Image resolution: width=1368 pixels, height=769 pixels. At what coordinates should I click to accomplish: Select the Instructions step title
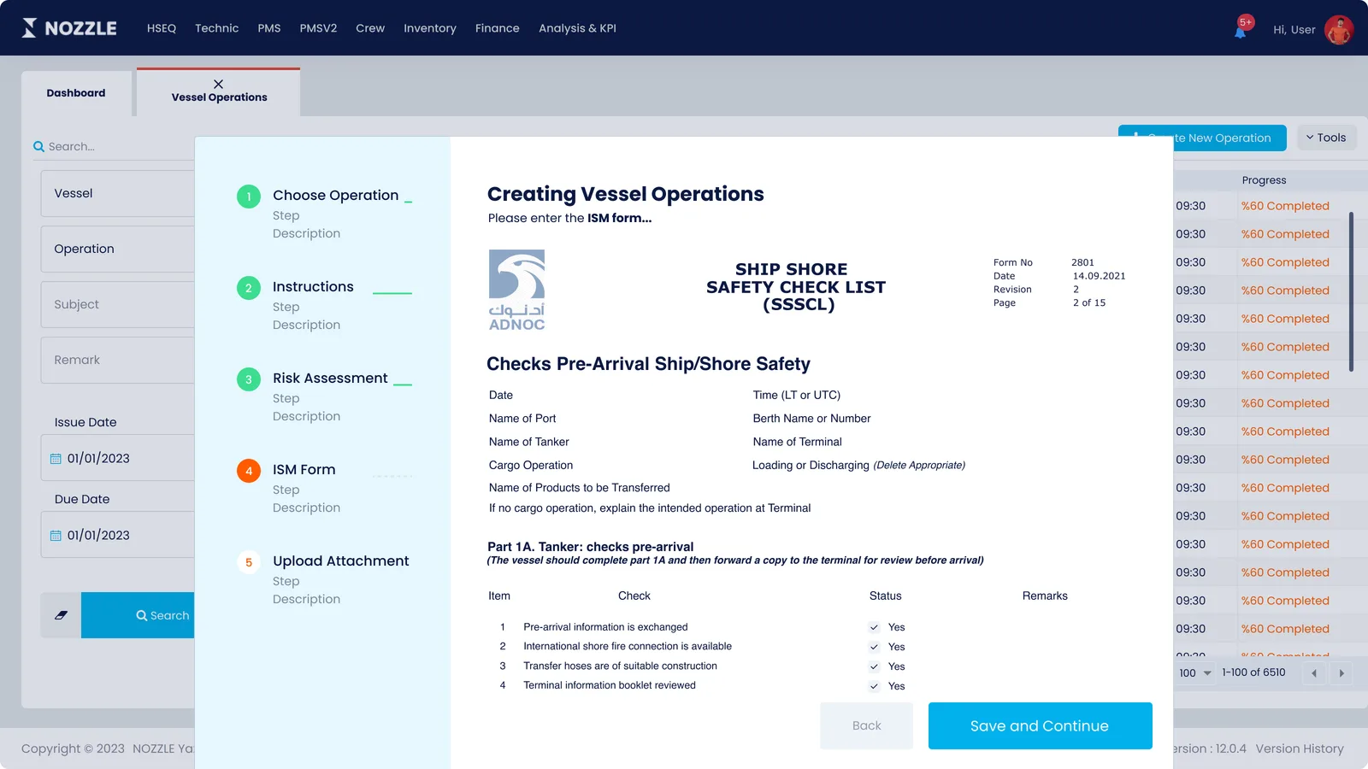[x=313, y=287]
